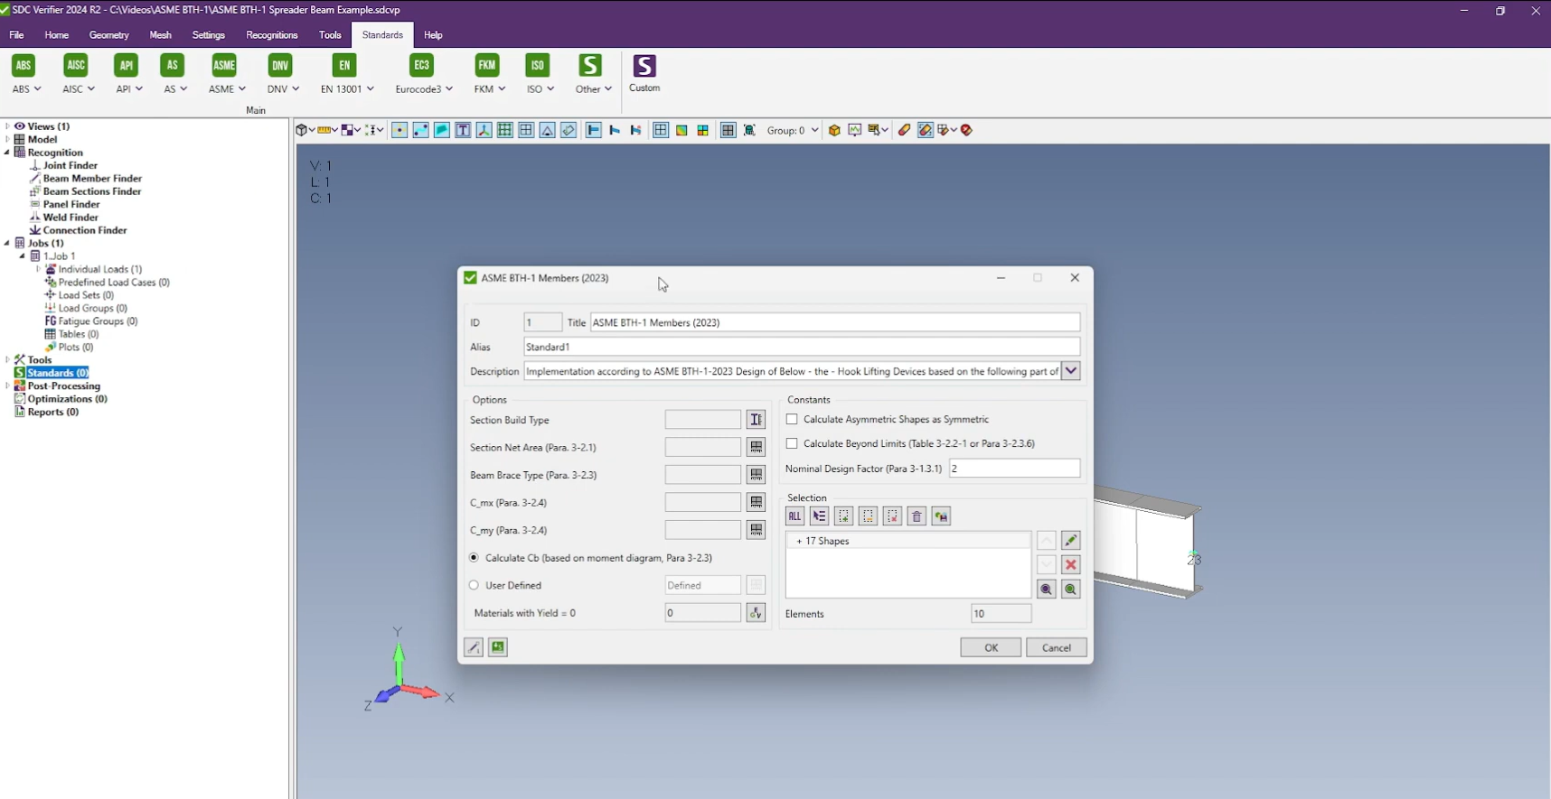
Task: Click add-to-selection icon with green plus
Action: click(x=843, y=516)
